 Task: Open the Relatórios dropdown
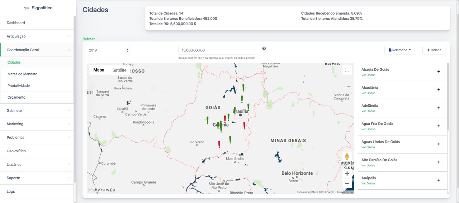point(399,50)
